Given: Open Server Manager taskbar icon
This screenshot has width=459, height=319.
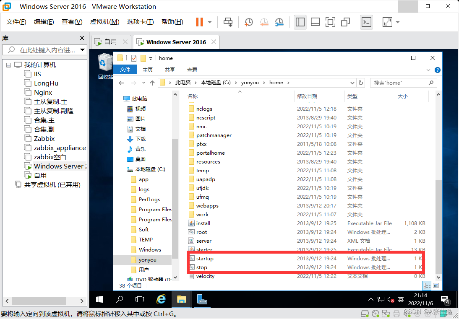Looking at the screenshot, I should pyautogui.click(x=202, y=299).
